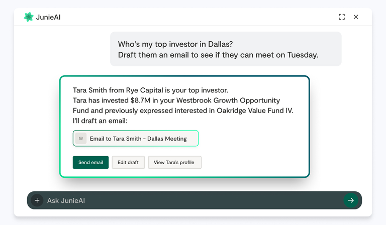
Task: Click the "Dallas Meeting" text in the draft chip
Action: pos(167,139)
